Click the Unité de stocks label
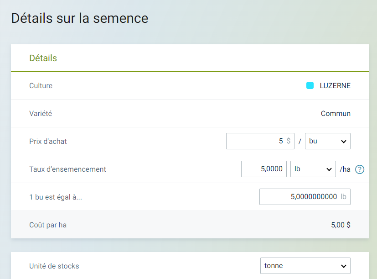The width and height of the screenshot is (377, 279). click(x=54, y=266)
